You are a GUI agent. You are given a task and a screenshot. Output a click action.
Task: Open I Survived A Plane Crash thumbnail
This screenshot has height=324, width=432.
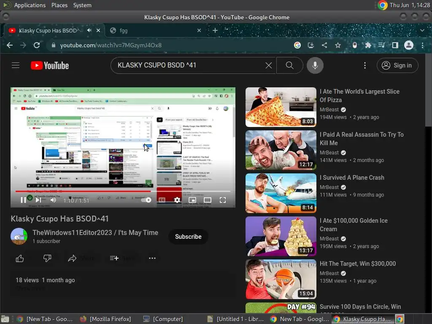point(281,193)
